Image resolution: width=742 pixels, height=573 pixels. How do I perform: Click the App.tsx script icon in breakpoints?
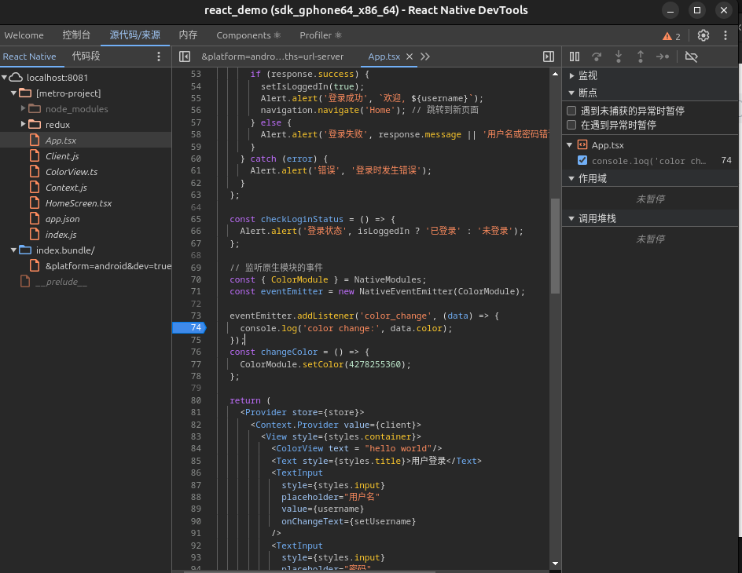coord(582,145)
